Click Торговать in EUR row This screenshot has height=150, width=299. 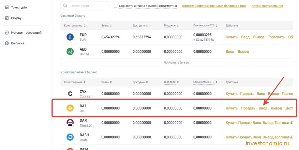coord(276,37)
